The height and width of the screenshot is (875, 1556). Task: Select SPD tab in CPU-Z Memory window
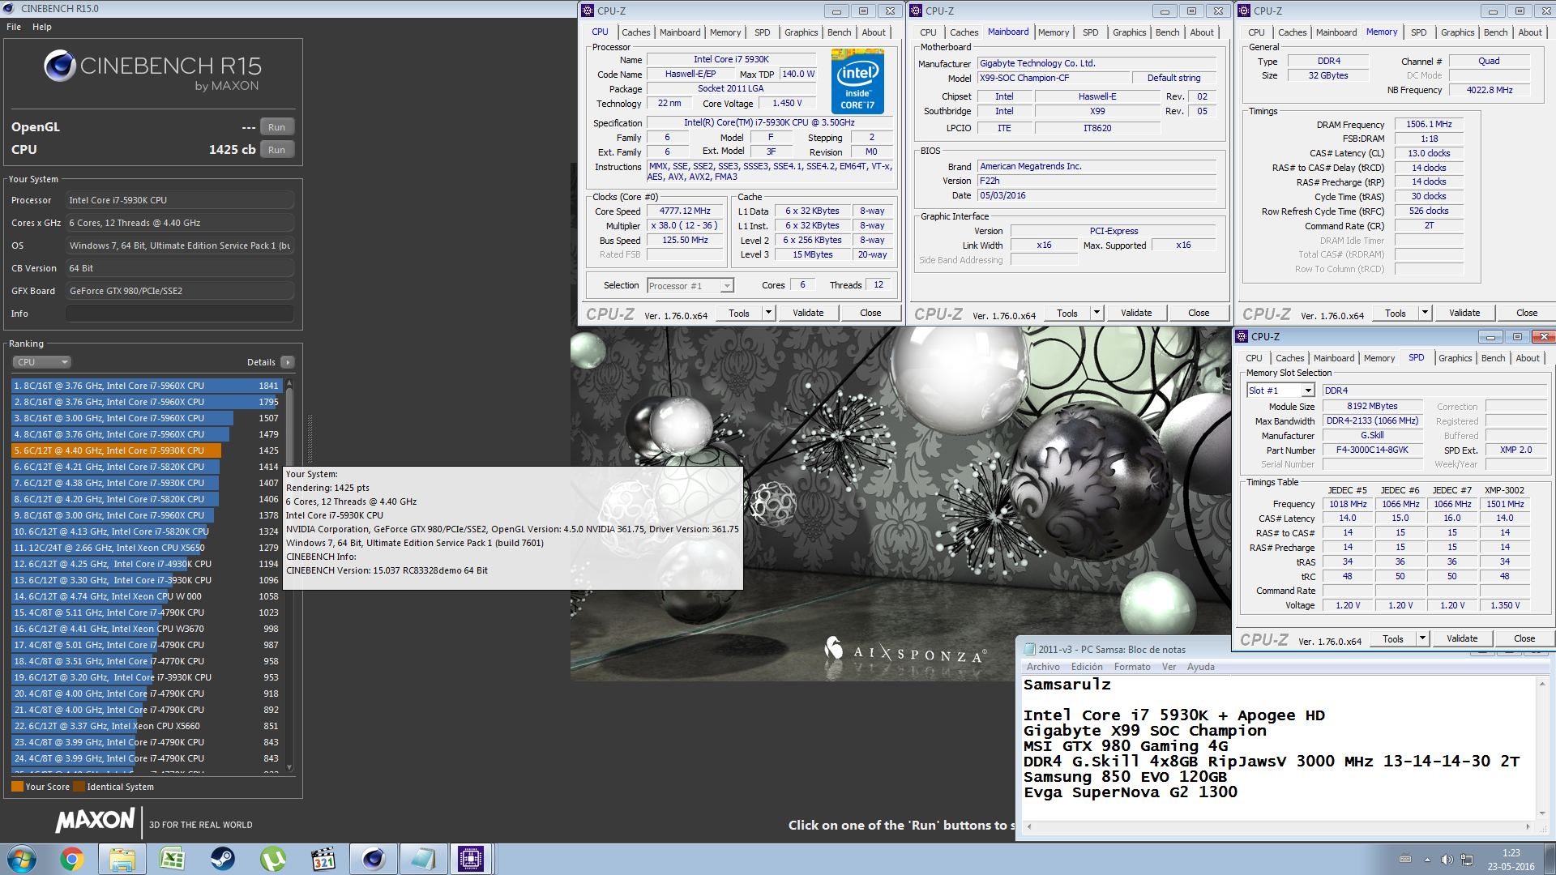point(1419,32)
